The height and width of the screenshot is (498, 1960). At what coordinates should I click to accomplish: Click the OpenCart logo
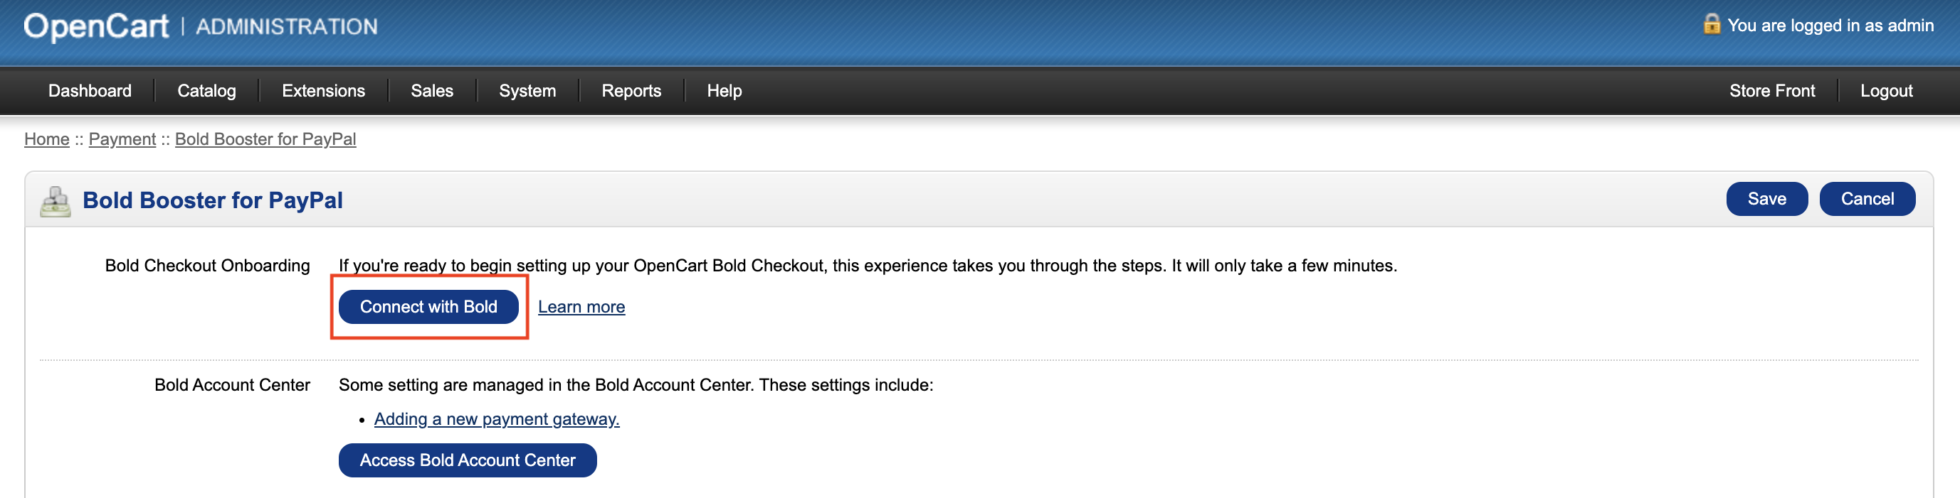pos(96,25)
